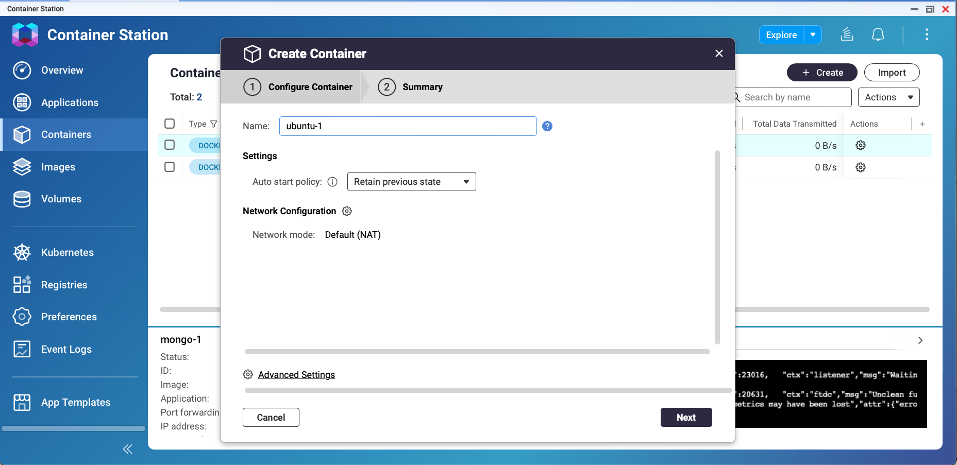957x465 pixels.
Task: Check the first container row checkbox
Action: [x=170, y=145]
